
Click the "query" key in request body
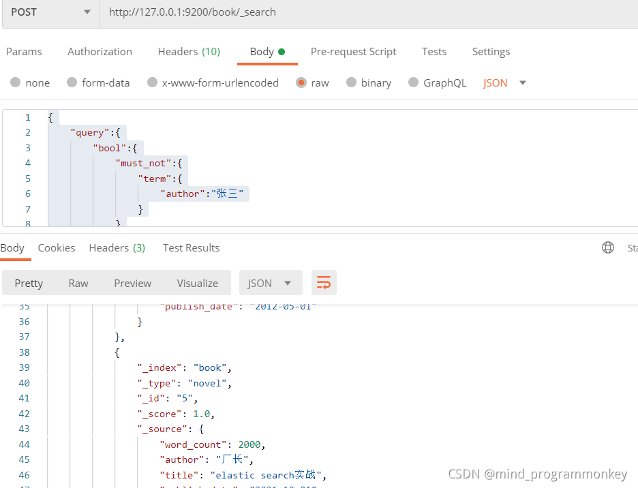tap(89, 133)
